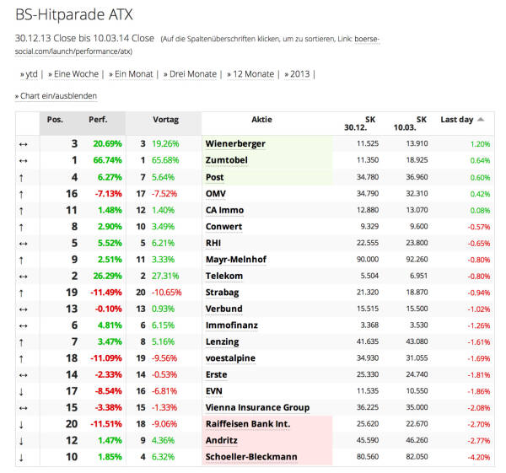The height and width of the screenshot is (473, 506).
Task: Open the Wienerberger stock link
Action: (235, 144)
